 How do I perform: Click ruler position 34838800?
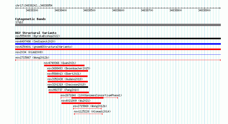pyautogui.click(x=175, y=10)
